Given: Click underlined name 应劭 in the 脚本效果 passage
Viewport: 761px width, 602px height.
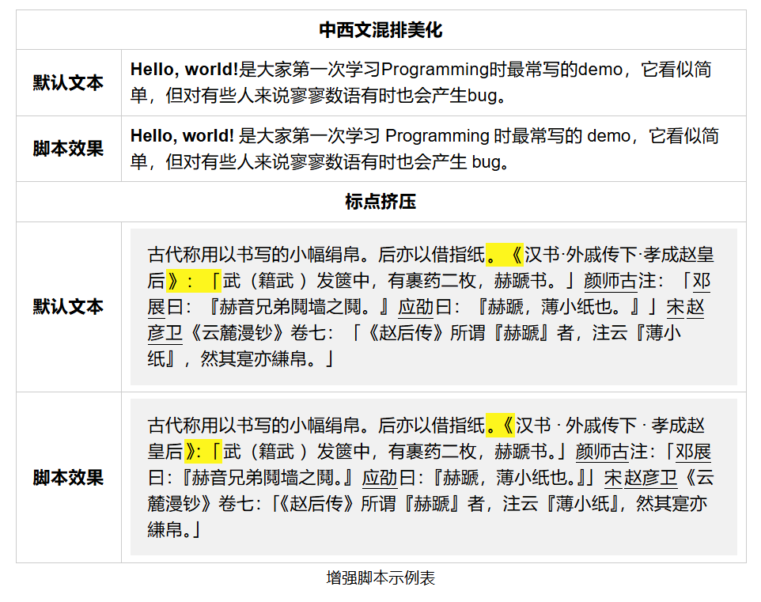Looking at the screenshot, I should 380,479.
